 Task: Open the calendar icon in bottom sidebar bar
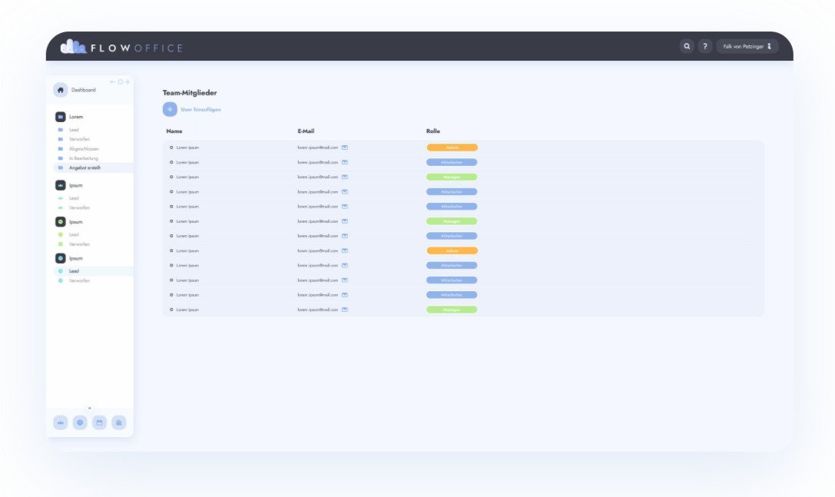tap(99, 422)
